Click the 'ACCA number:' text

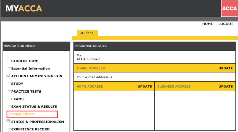coord(88,59)
